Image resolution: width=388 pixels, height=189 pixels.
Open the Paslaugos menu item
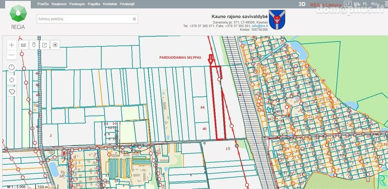click(x=77, y=4)
